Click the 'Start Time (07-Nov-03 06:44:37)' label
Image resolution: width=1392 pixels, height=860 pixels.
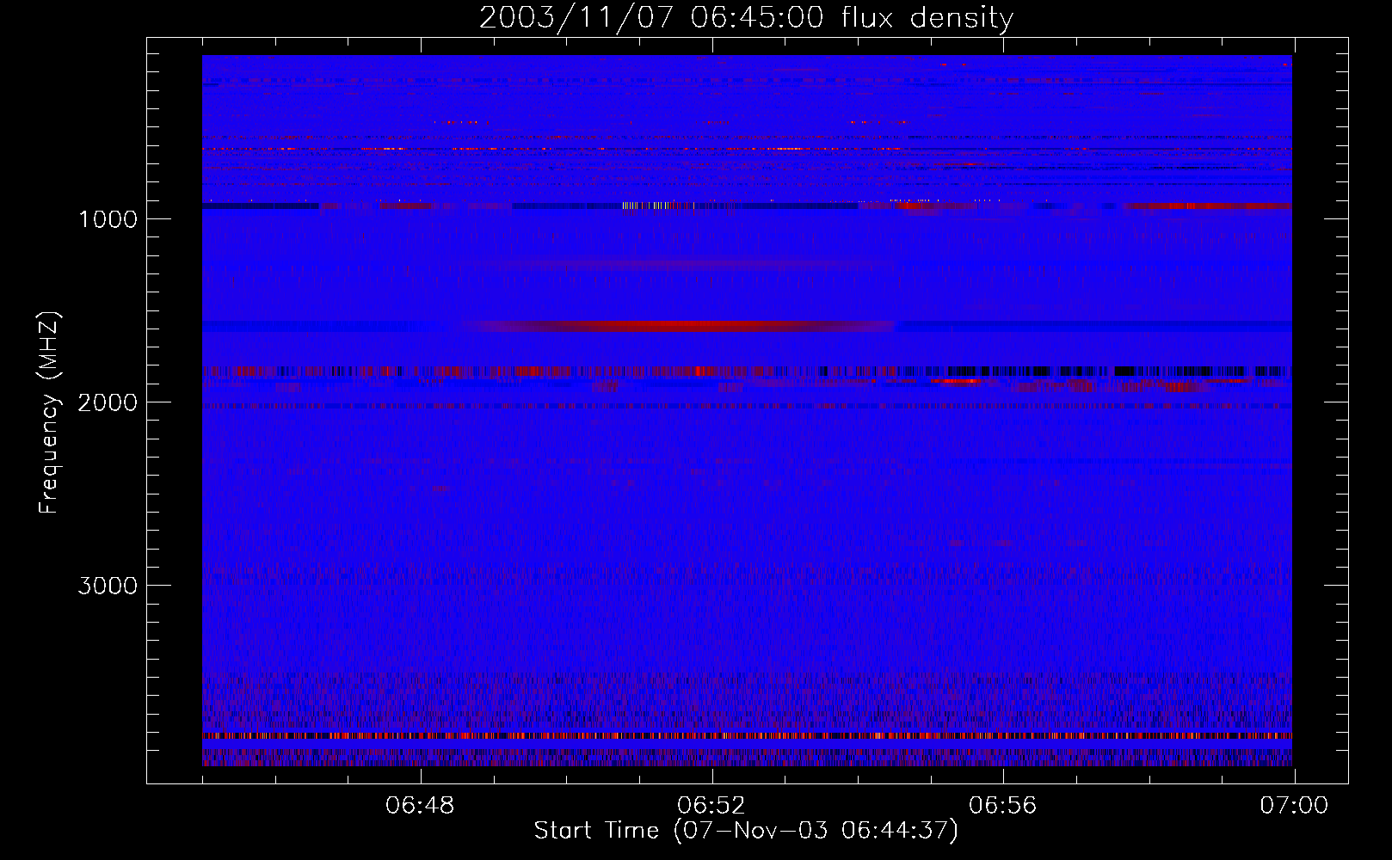[746, 831]
